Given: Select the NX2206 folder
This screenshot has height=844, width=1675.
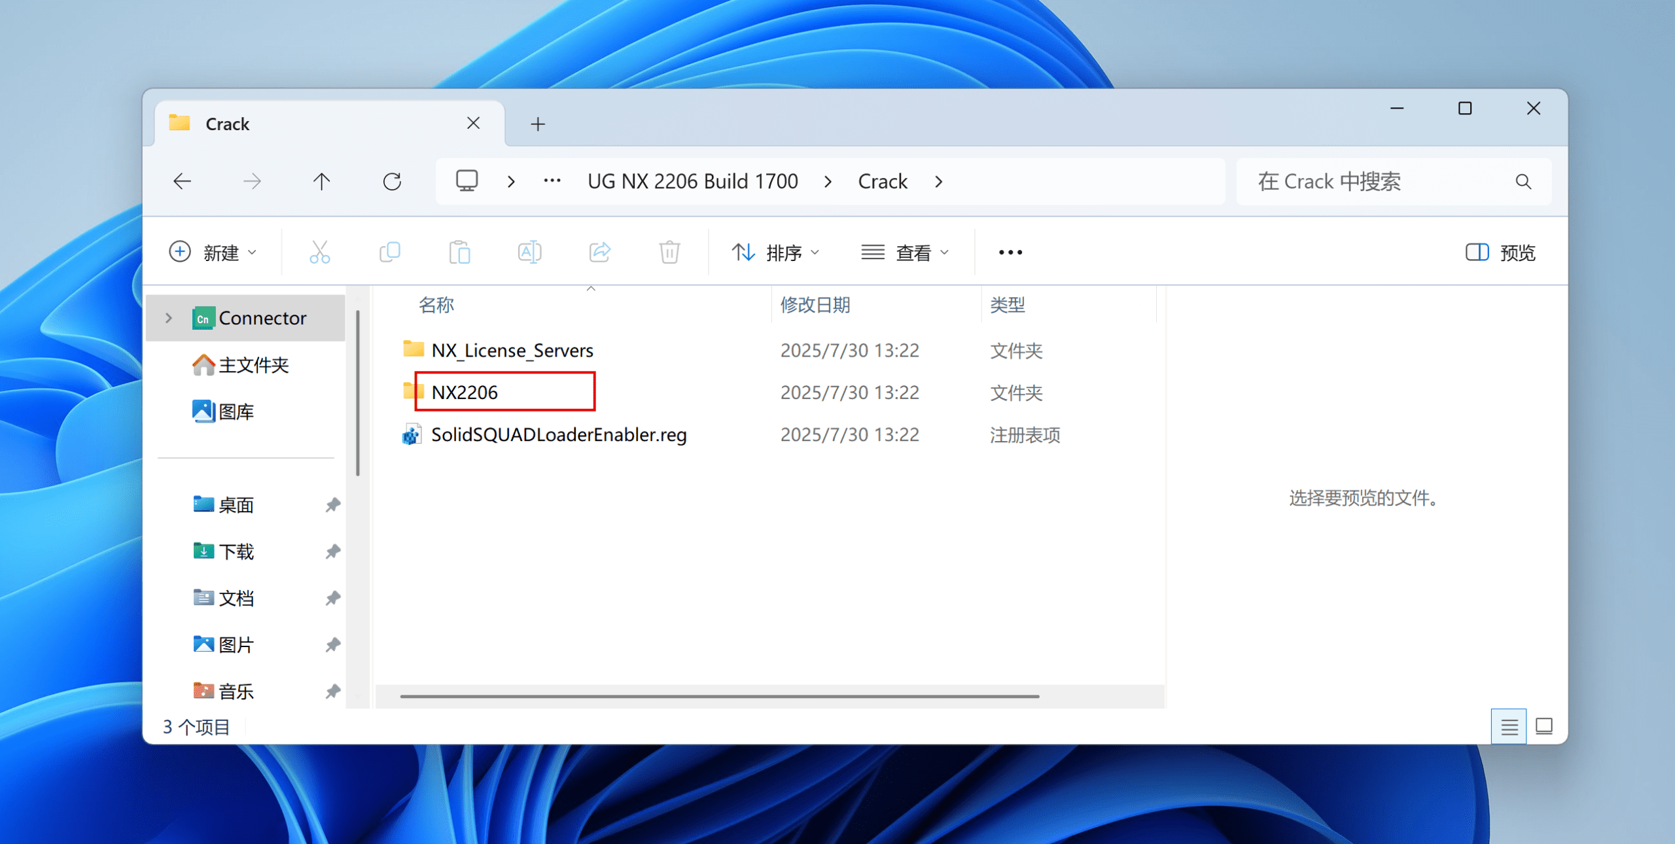Looking at the screenshot, I should tap(465, 393).
